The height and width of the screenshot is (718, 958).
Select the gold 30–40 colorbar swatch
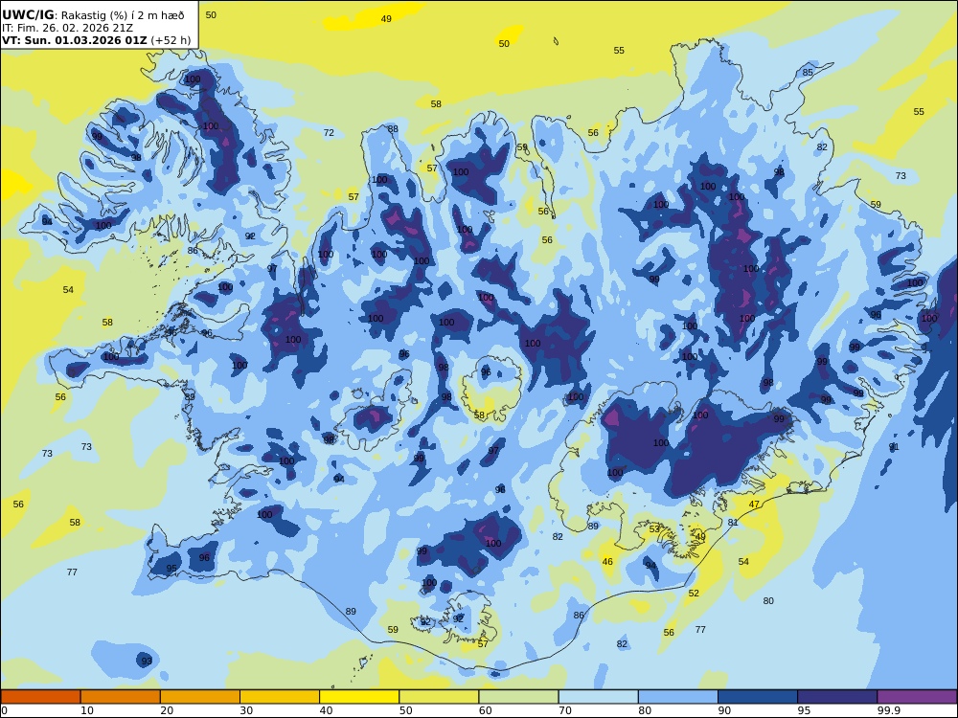[x=280, y=697]
